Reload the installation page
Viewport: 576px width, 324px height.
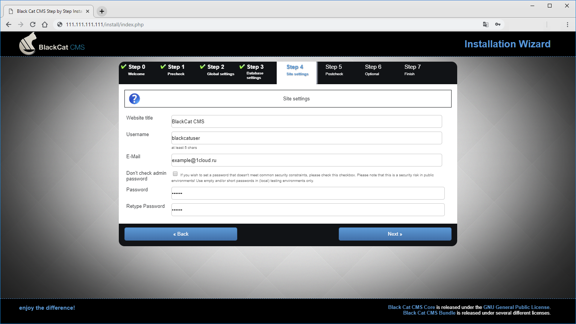coord(32,24)
